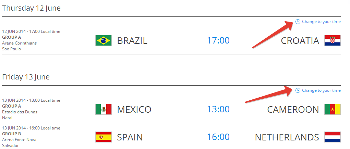Click clock icon under Friday 13 June

click(x=298, y=90)
